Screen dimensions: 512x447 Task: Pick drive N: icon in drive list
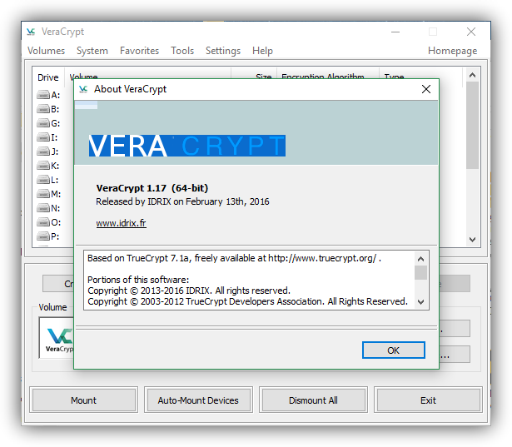(x=43, y=208)
